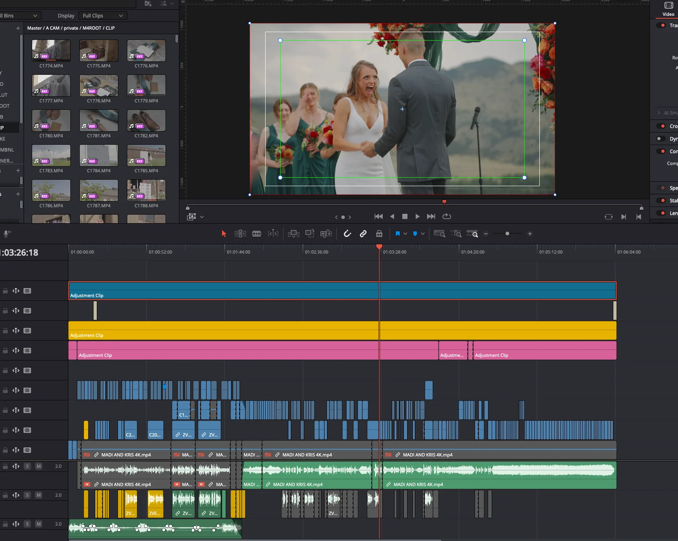This screenshot has height=541, width=678.
Task: Toggle the Position Lock padlock icon
Action: coord(379,234)
